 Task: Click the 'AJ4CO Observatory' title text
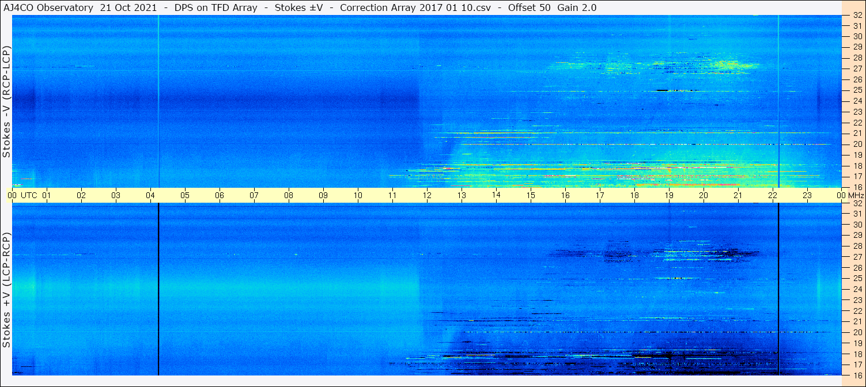click(48, 7)
